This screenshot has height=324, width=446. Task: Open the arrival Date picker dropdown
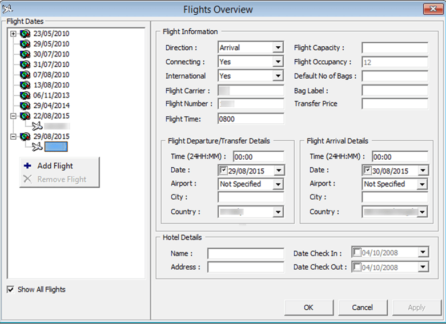pos(423,171)
